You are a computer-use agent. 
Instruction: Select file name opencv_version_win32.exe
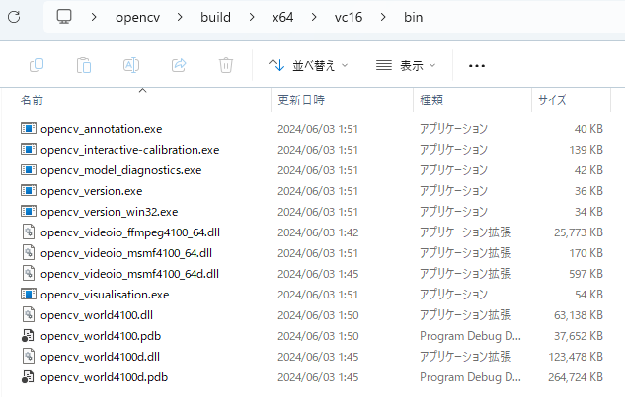(110, 212)
